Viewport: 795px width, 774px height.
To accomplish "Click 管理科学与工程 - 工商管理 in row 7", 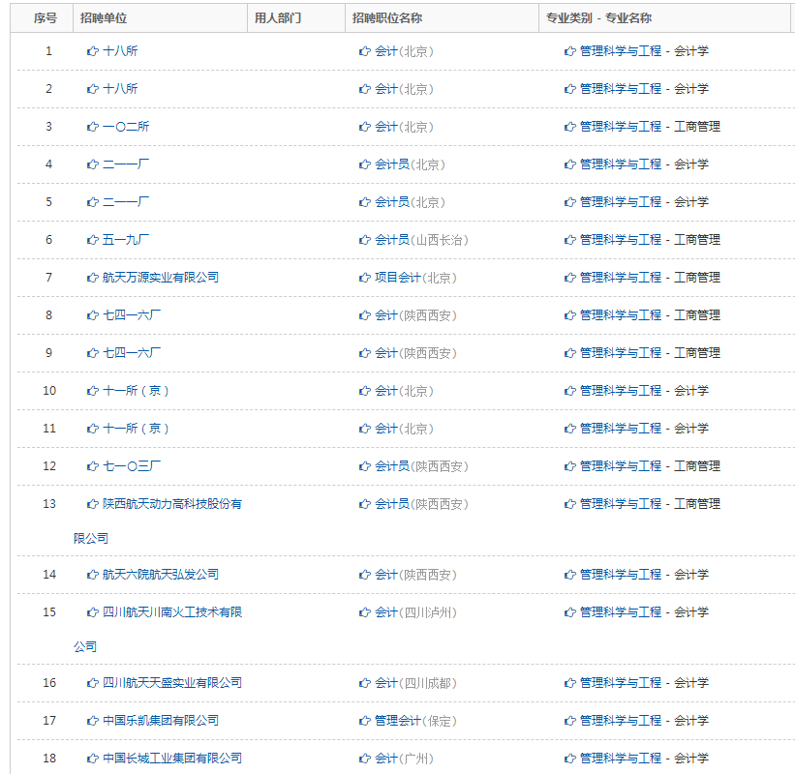I will click(650, 278).
